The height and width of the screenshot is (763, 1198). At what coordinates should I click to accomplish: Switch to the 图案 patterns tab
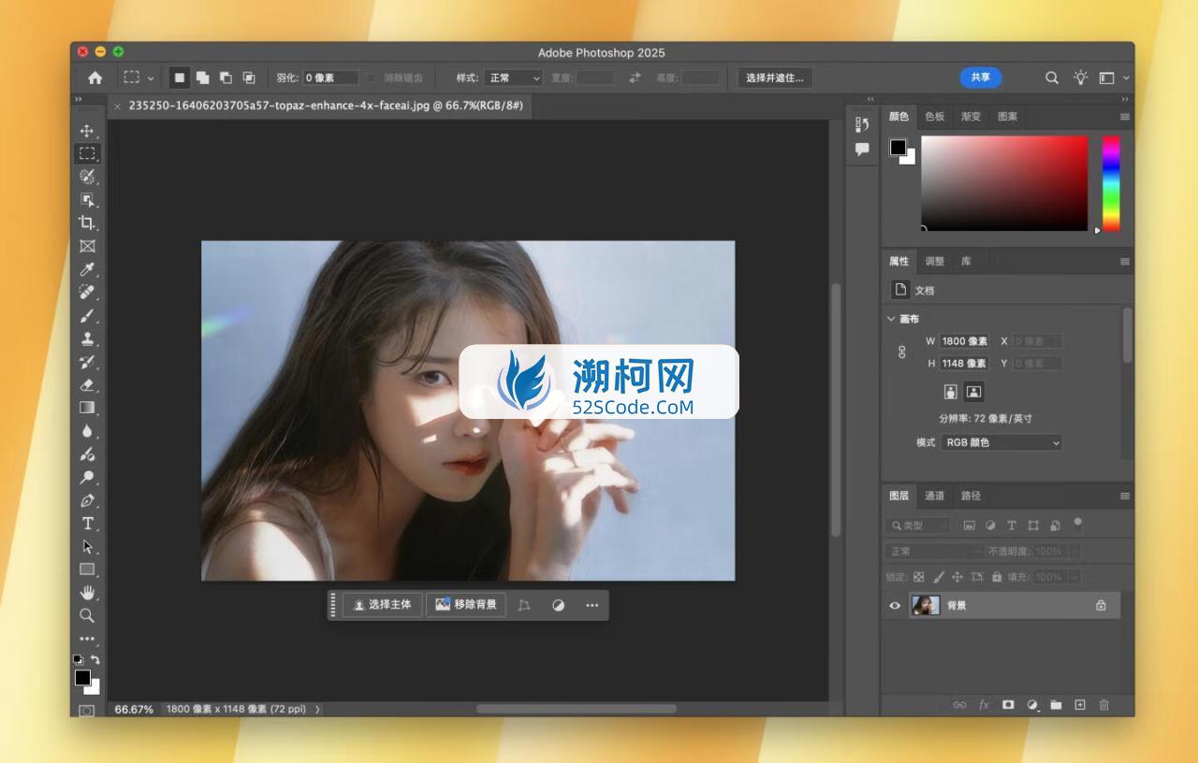pyautogui.click(x=1007, y=117)
